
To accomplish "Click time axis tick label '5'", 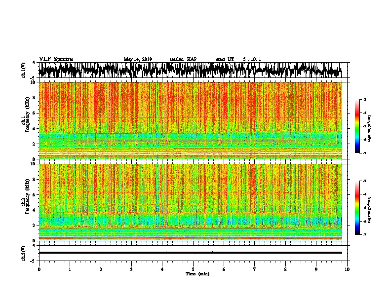I will tap(193, 269).
